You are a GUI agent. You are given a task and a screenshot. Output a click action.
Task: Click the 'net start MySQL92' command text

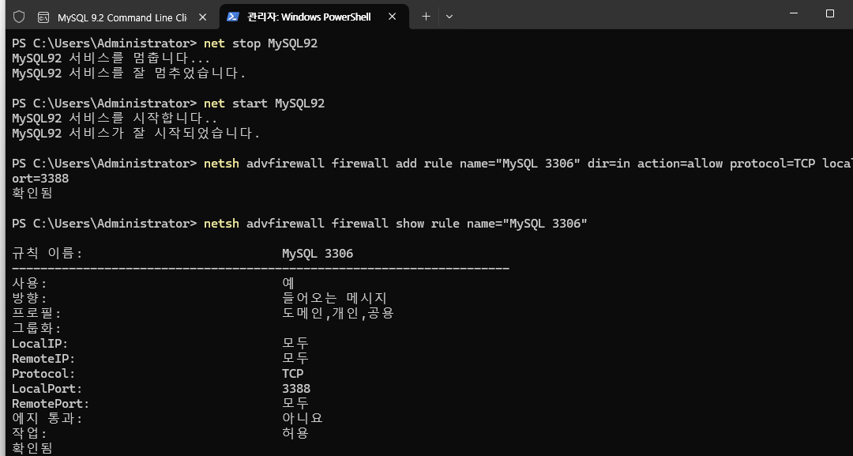pyautogui.click(x=264, y=104)
